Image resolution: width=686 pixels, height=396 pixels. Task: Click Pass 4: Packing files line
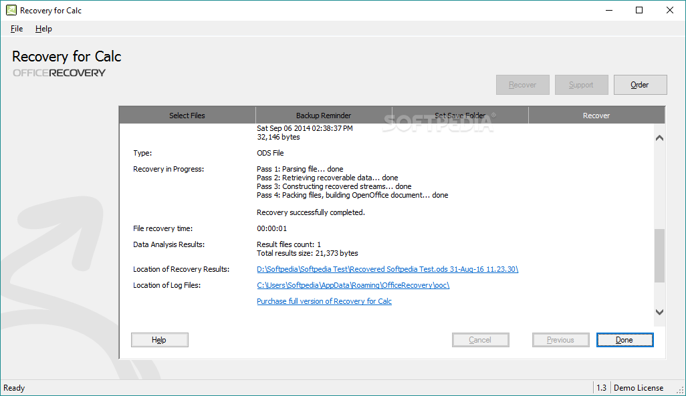(x=352, y=196)
